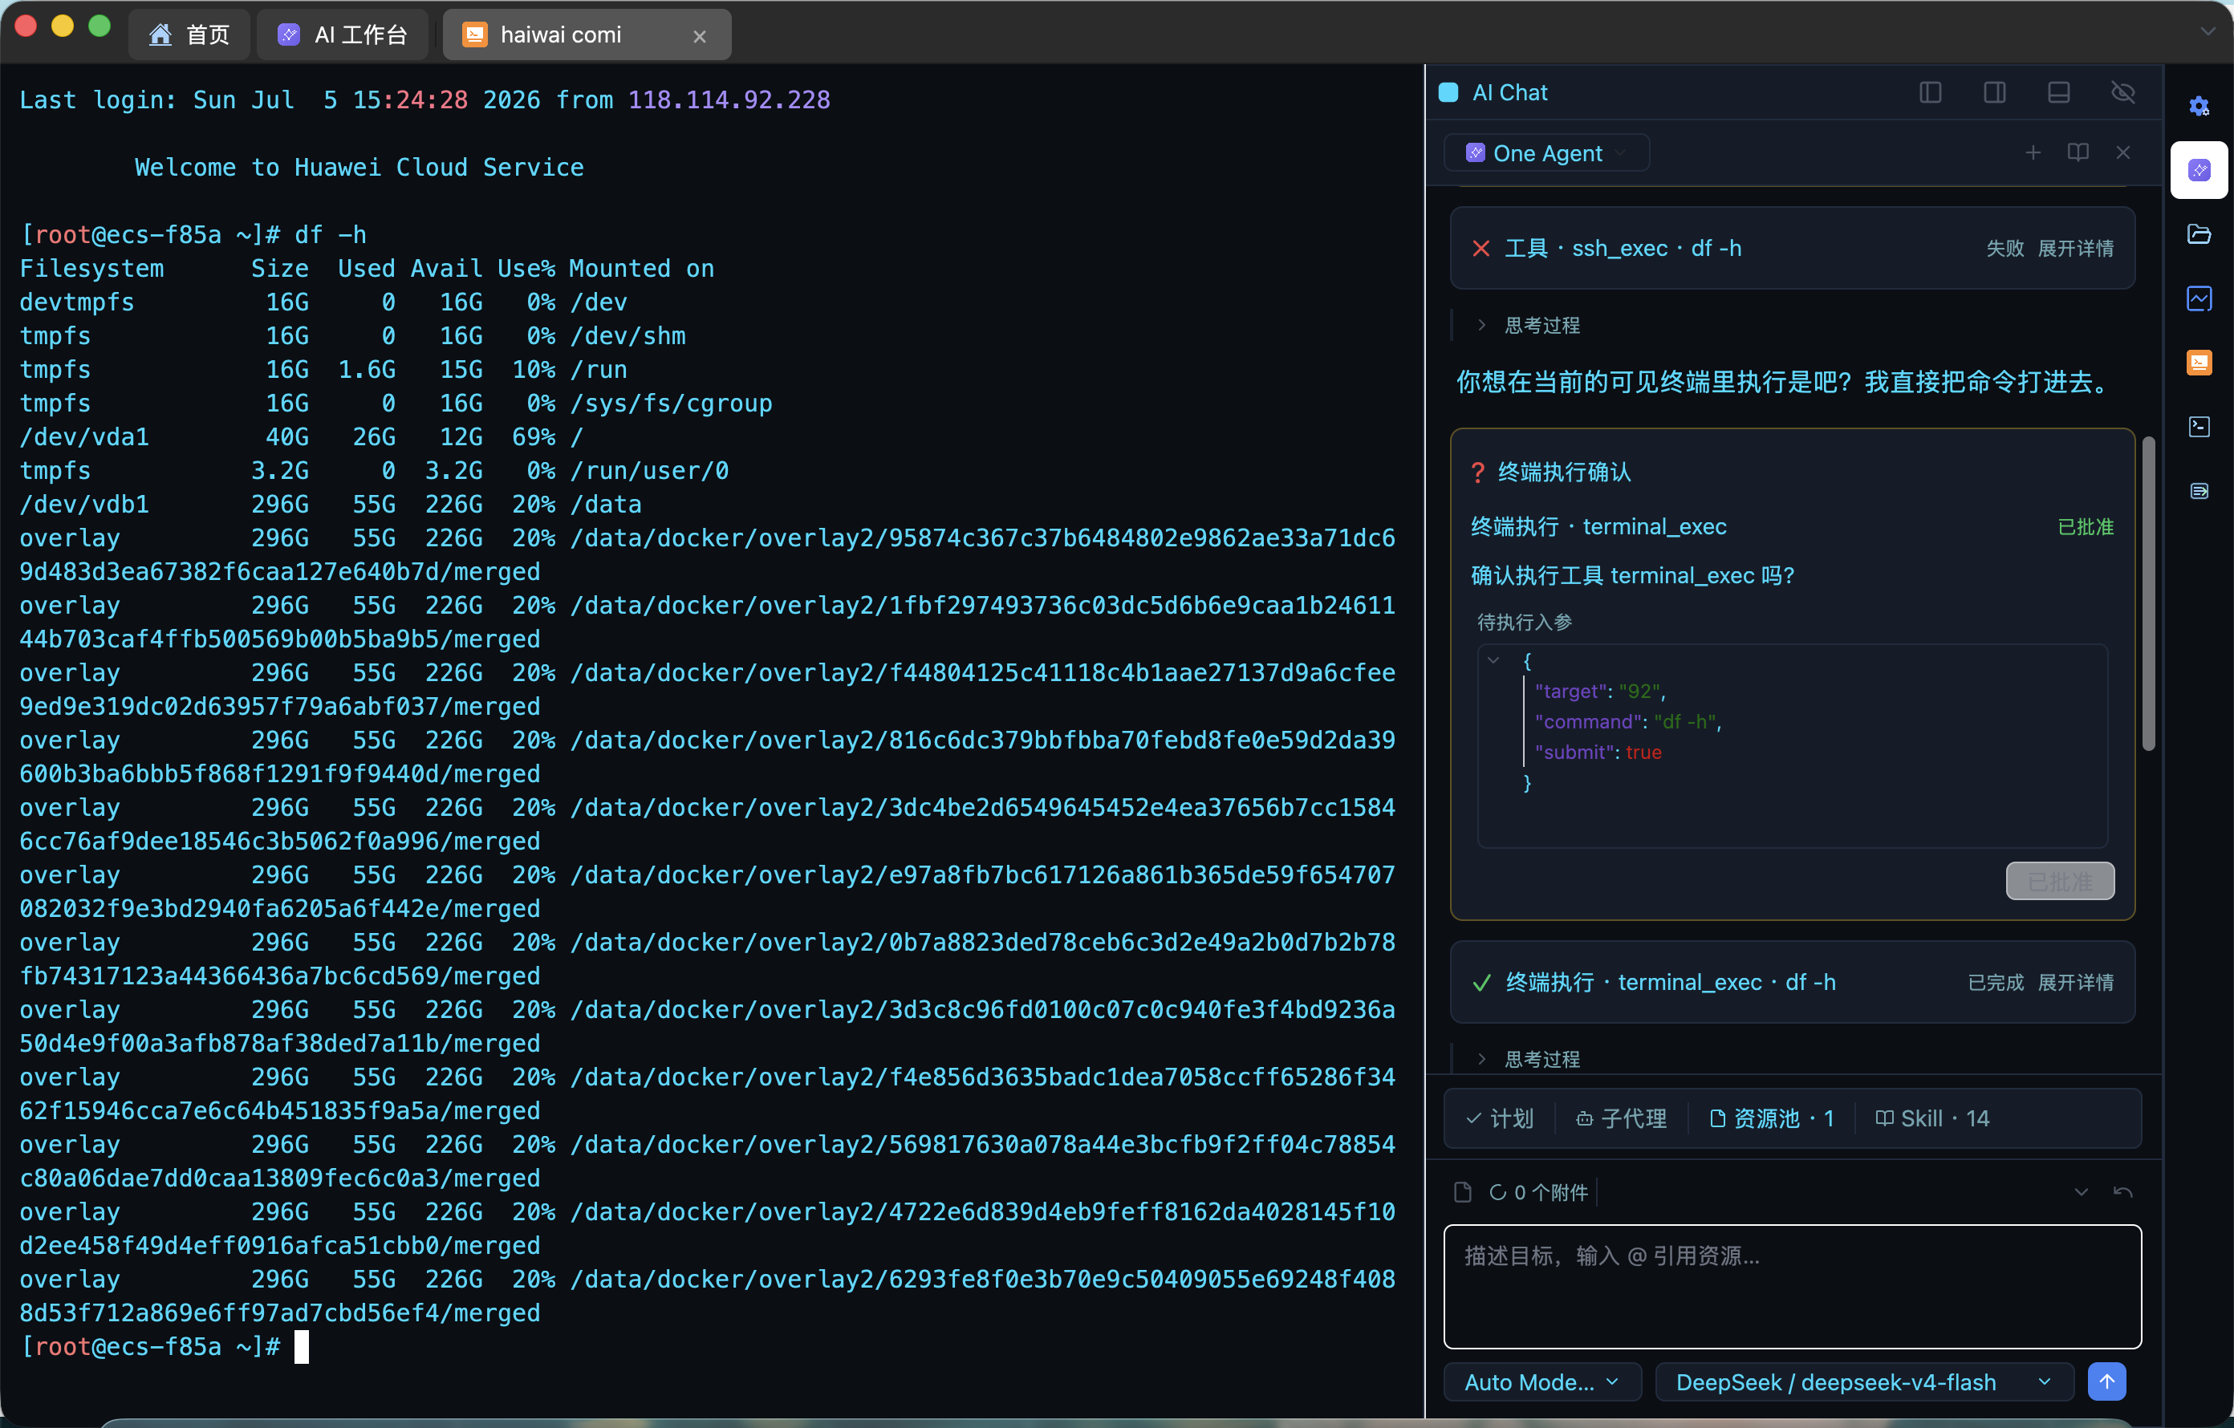The image size is (2234, 1428).
Task: Click the AI 工作台 tab icon
Action: click(x=289, y=35)
